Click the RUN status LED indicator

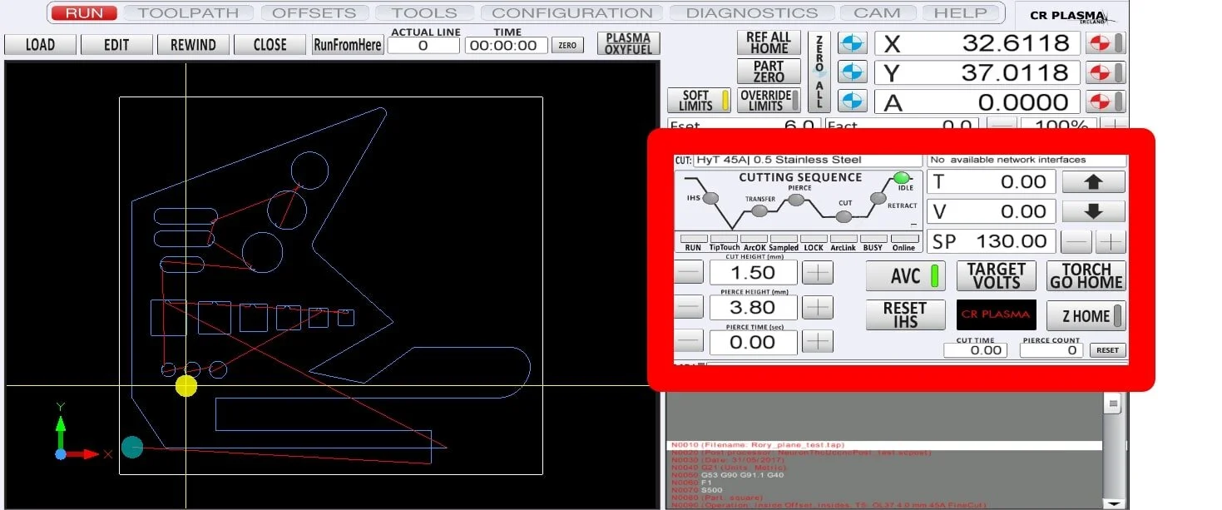click(694, 239)
